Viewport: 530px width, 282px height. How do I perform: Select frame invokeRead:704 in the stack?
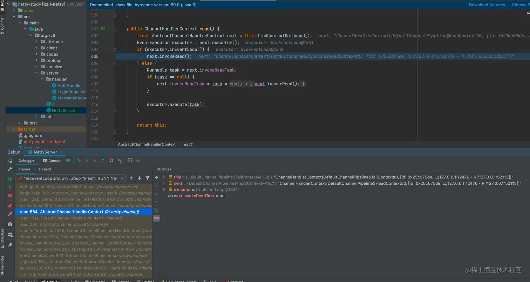[x=83, y=205]
